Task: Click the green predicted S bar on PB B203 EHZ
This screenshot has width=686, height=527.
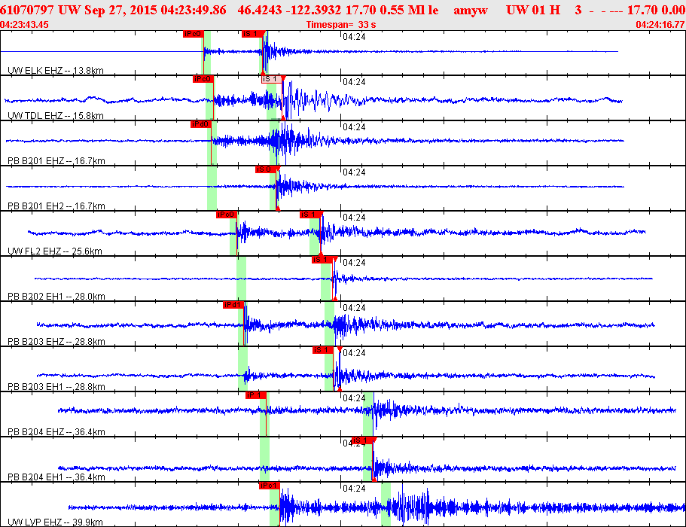Action: (x=329, y=324)
